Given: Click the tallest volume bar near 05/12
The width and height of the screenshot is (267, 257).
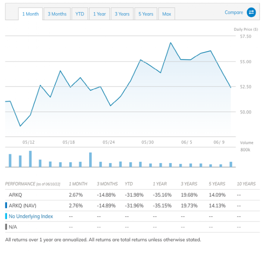Looking at the screenshot, I should tap(30, 159).
